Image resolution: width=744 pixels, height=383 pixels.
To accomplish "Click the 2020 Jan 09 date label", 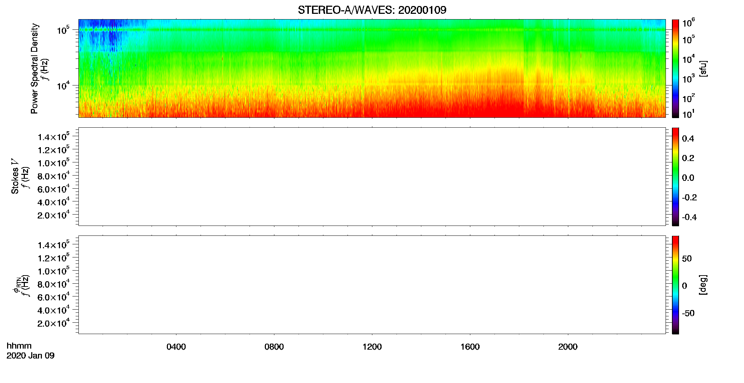I will [31, 356].
